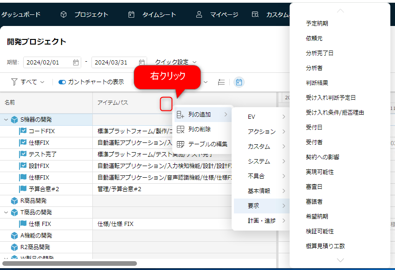Viewport: 395px width, 270px height.
Task: Select 希望納期 from the 要求 submenu
Action: click(x=316, y=216)
